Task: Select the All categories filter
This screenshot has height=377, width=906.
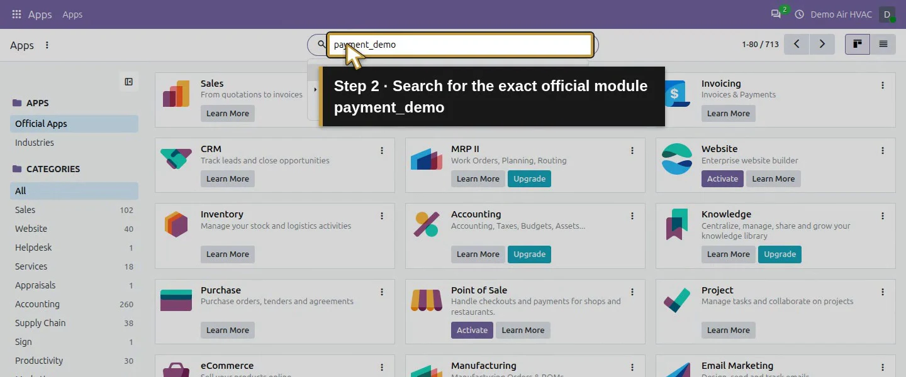Action: coord(74,191)
